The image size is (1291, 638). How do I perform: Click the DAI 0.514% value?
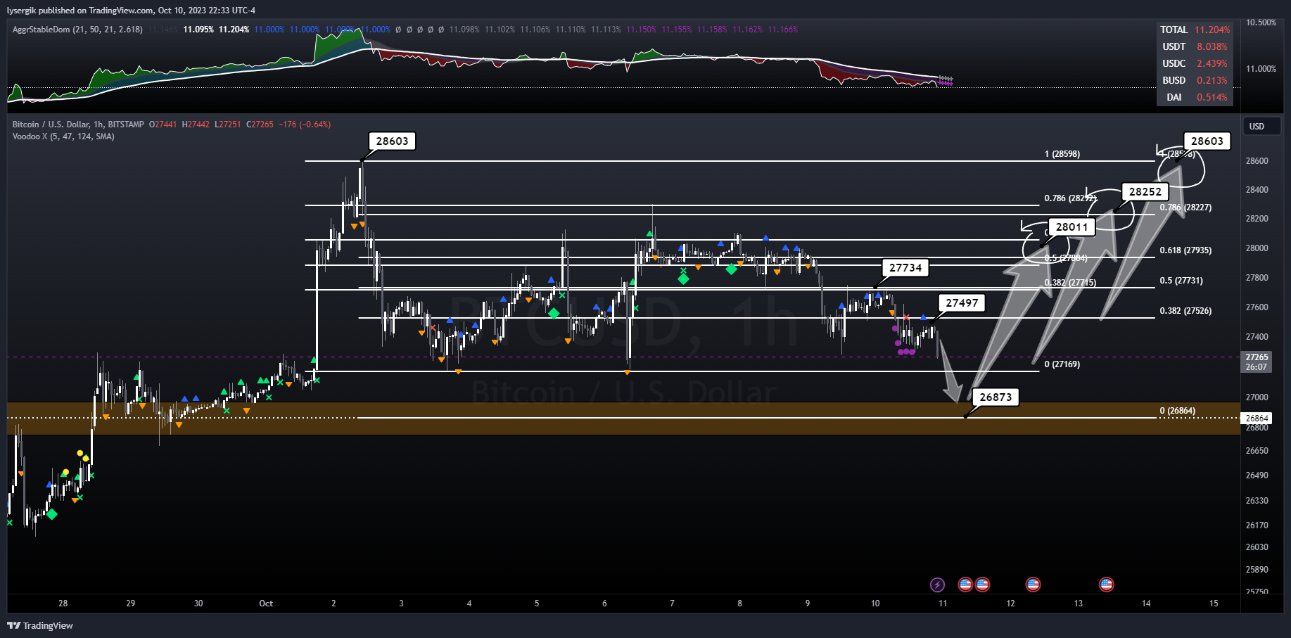click(x=1212, y=97)
